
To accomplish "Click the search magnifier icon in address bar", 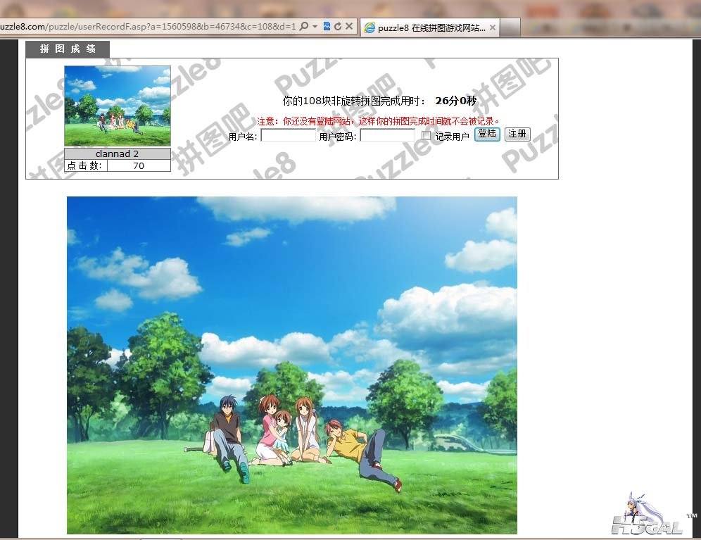I will coord(304,26).
